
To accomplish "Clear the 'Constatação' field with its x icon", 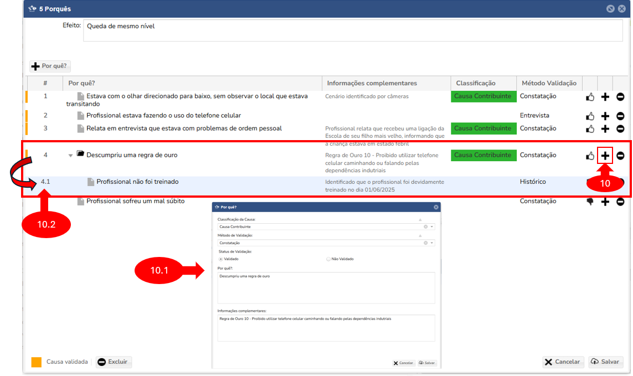I will [x=425, y=243].
